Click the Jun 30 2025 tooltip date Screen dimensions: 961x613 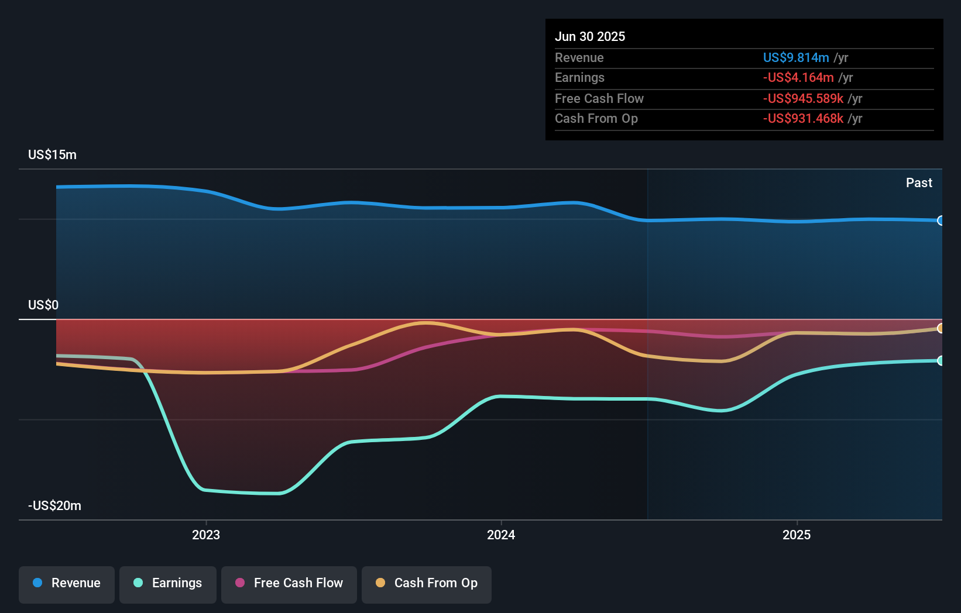tap(590, 36)
